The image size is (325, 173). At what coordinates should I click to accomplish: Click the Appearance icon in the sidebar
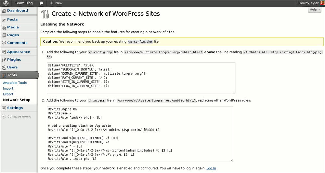pyautogui.click(x=4, y=52)
